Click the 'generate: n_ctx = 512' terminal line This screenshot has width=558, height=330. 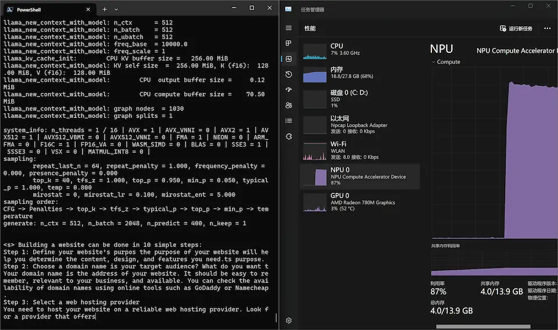pyautogui.click(x=124, y=223)
